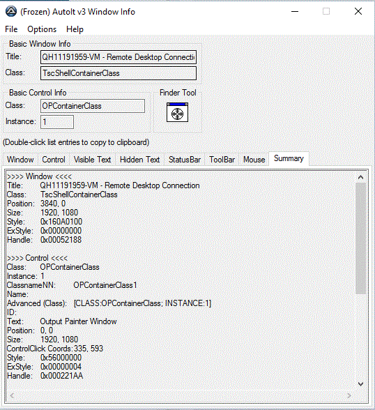Screen dimensions: 375x410
Task: Click the summary Title line with Remote Desktop Connection
Action: click(x=103, y=185)
